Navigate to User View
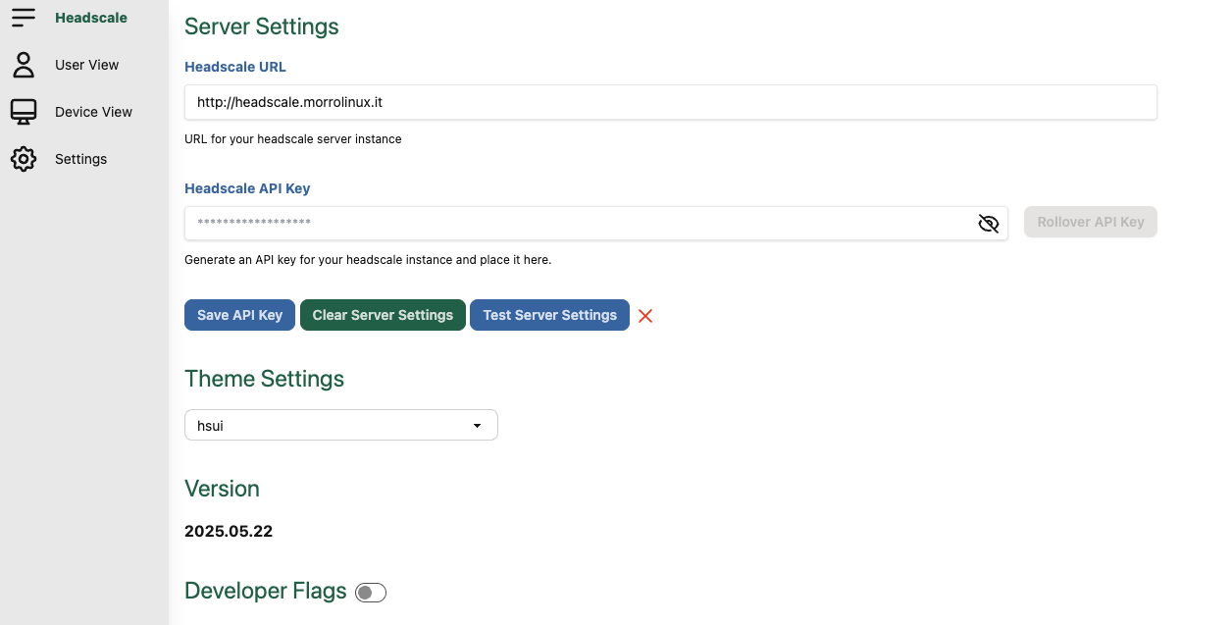 point(86,64)
